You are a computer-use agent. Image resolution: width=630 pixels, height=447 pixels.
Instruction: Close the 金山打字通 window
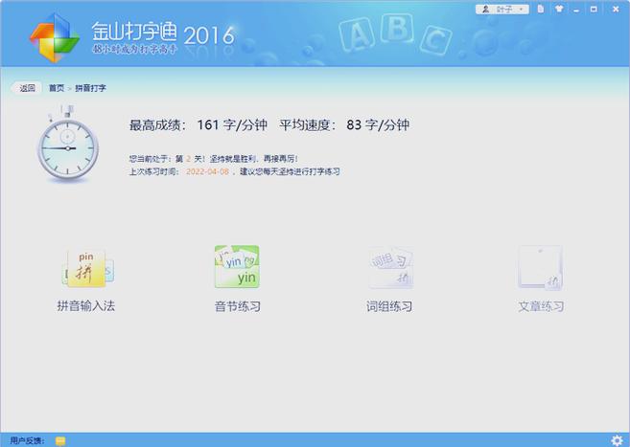(616, 9)
